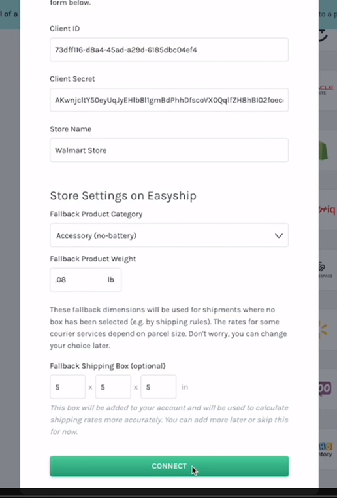The width and height of the screenshot is (337, 498).
Task: Click the lb unit in the weight field
Action: [x=110, y=280]
